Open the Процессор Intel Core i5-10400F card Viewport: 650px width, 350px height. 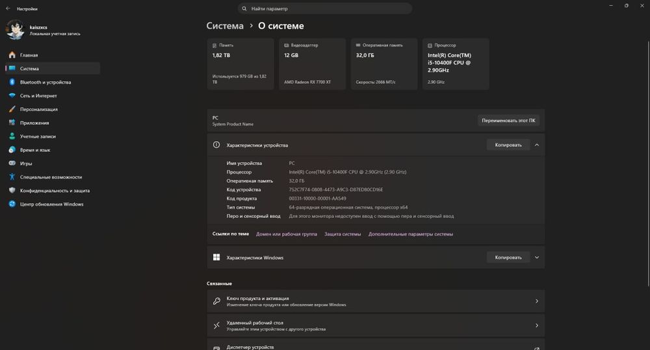[x=456, y=64]
